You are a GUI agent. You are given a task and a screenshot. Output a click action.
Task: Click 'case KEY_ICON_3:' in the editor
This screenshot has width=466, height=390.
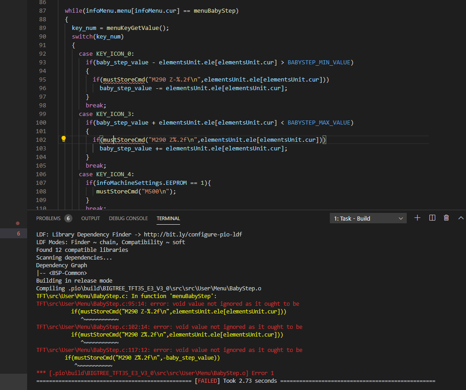tap(106, 114)
